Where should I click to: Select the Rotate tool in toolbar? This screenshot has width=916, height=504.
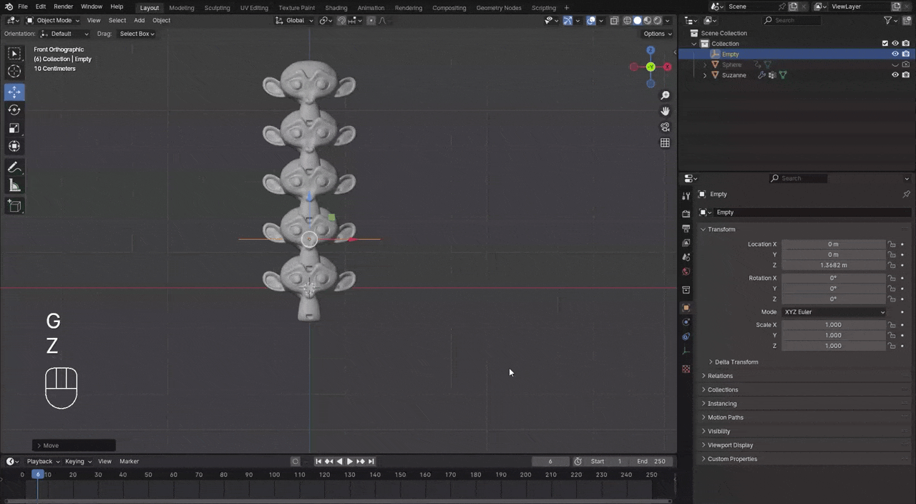point(14,110)
